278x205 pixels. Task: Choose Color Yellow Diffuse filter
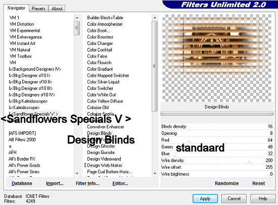[105, 101]
